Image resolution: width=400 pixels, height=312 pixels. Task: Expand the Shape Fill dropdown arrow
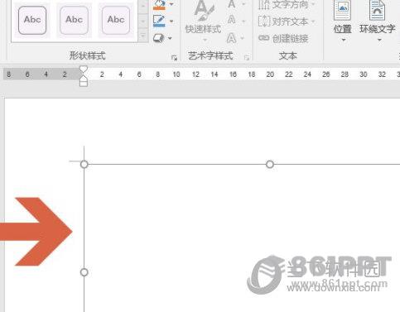click(x=171, y=4)
